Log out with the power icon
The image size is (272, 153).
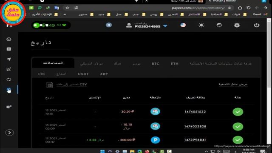point(257,25)
